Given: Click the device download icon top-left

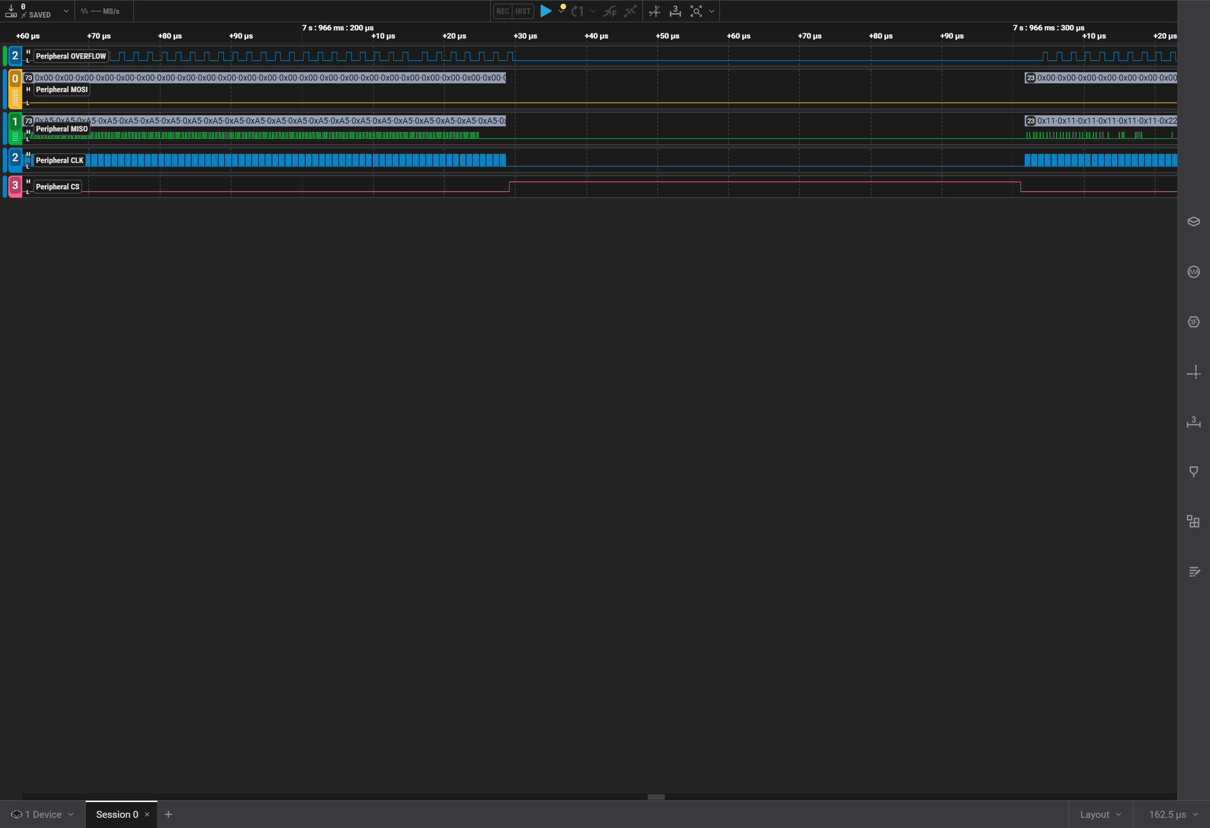Looking at the screenshot, I should (x=11, y=11).
